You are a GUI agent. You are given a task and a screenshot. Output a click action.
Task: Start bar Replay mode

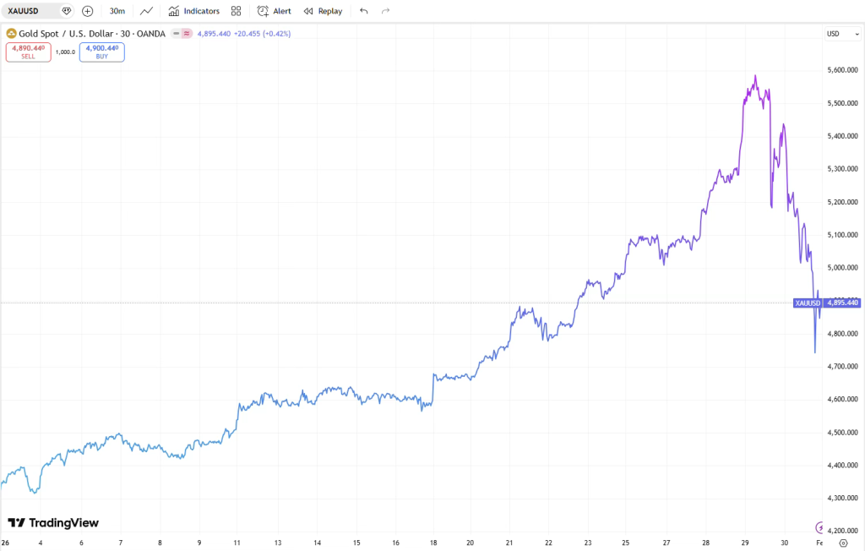point(323,11)
